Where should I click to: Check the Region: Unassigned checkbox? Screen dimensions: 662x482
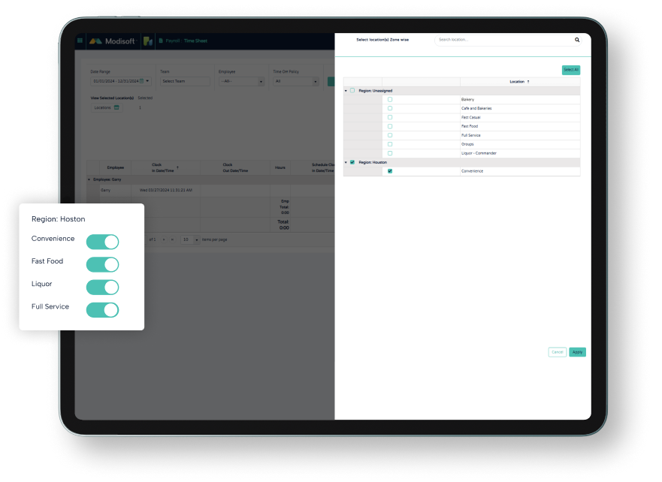click(x=352, y=91)
